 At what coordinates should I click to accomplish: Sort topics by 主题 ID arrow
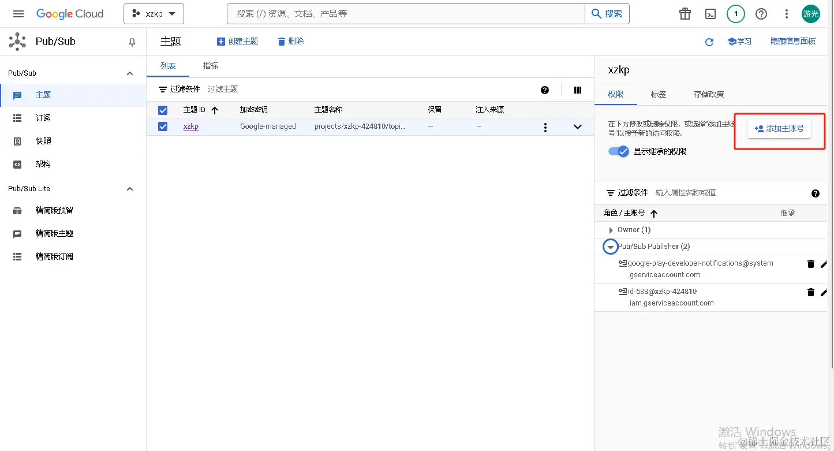[x=215, y=110]
